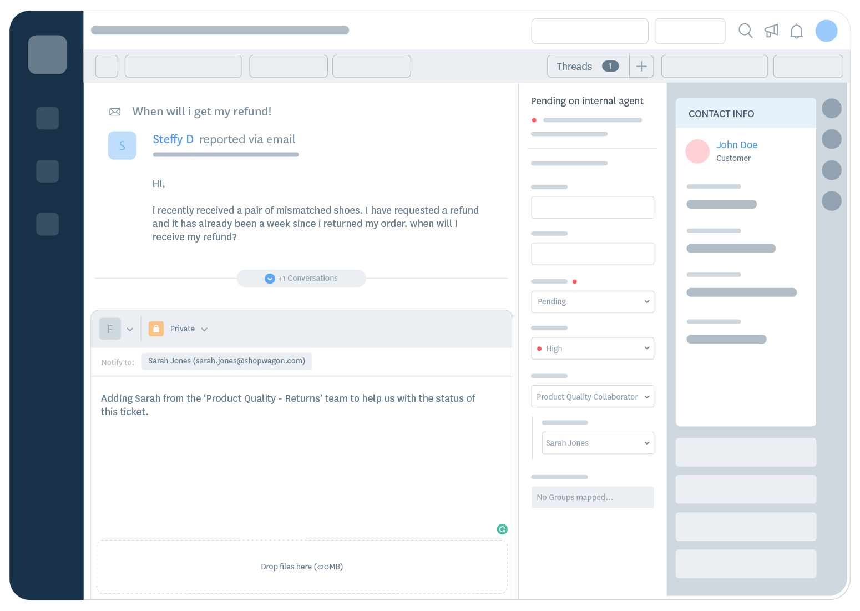860x611 pixels.
Task: Switch to the Threads tab
Action: [574, 66]
